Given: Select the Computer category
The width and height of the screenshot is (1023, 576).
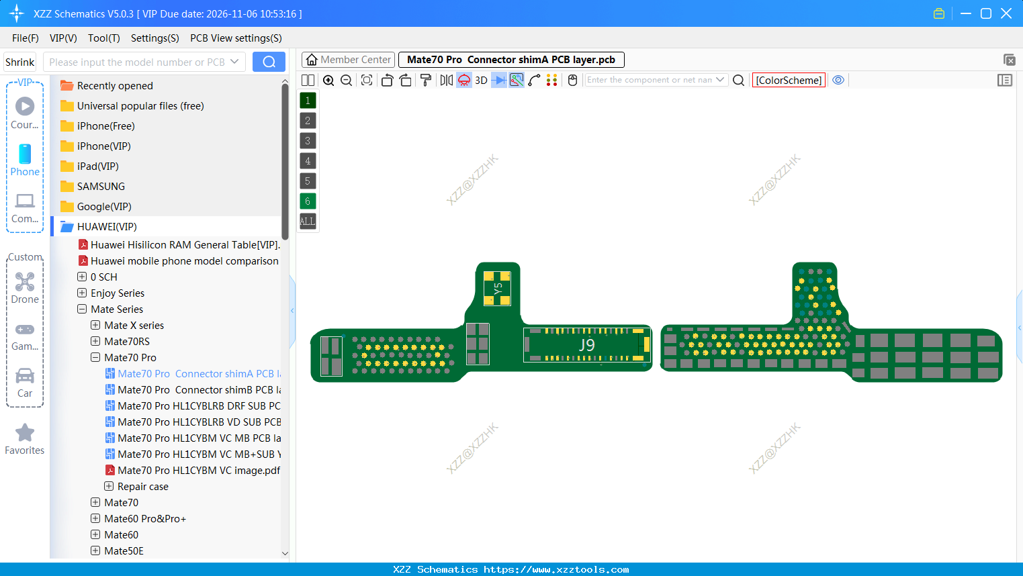Looking at the screenshot, I should [x=25, y=208].
